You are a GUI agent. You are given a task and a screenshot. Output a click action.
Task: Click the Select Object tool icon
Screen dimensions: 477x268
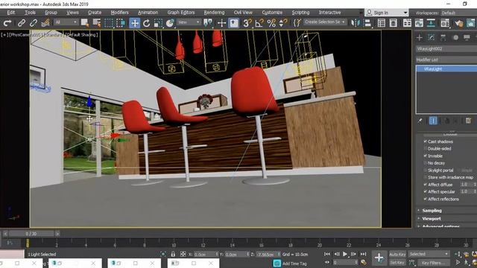coord(84,23)
